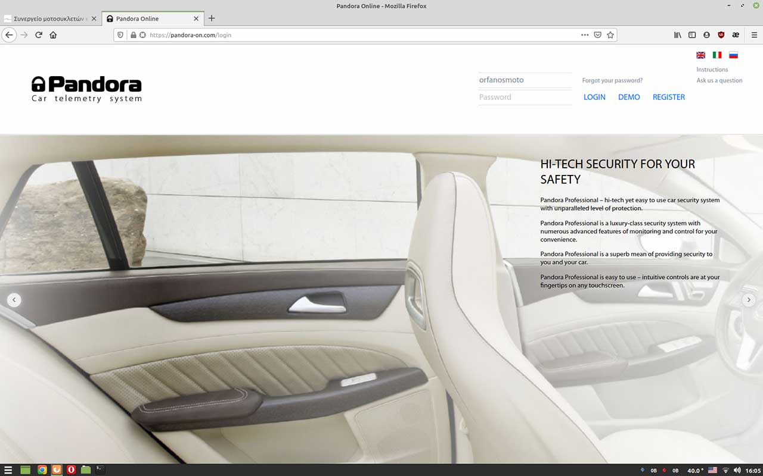
Task: Open the system start menu
Action: (8, 469)
